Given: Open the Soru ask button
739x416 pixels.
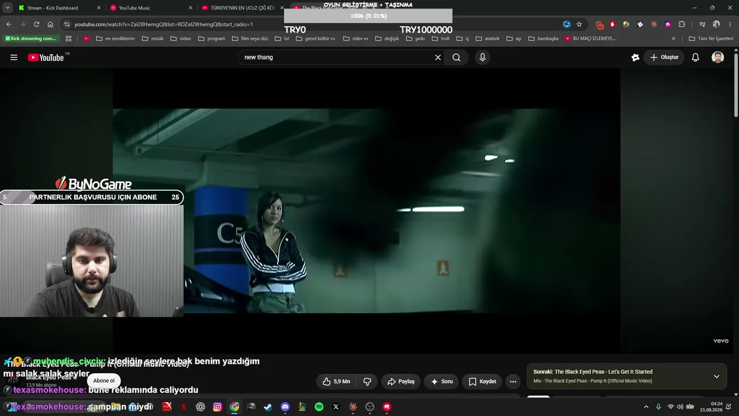Looking at the screenshot, I should [442, 381].
